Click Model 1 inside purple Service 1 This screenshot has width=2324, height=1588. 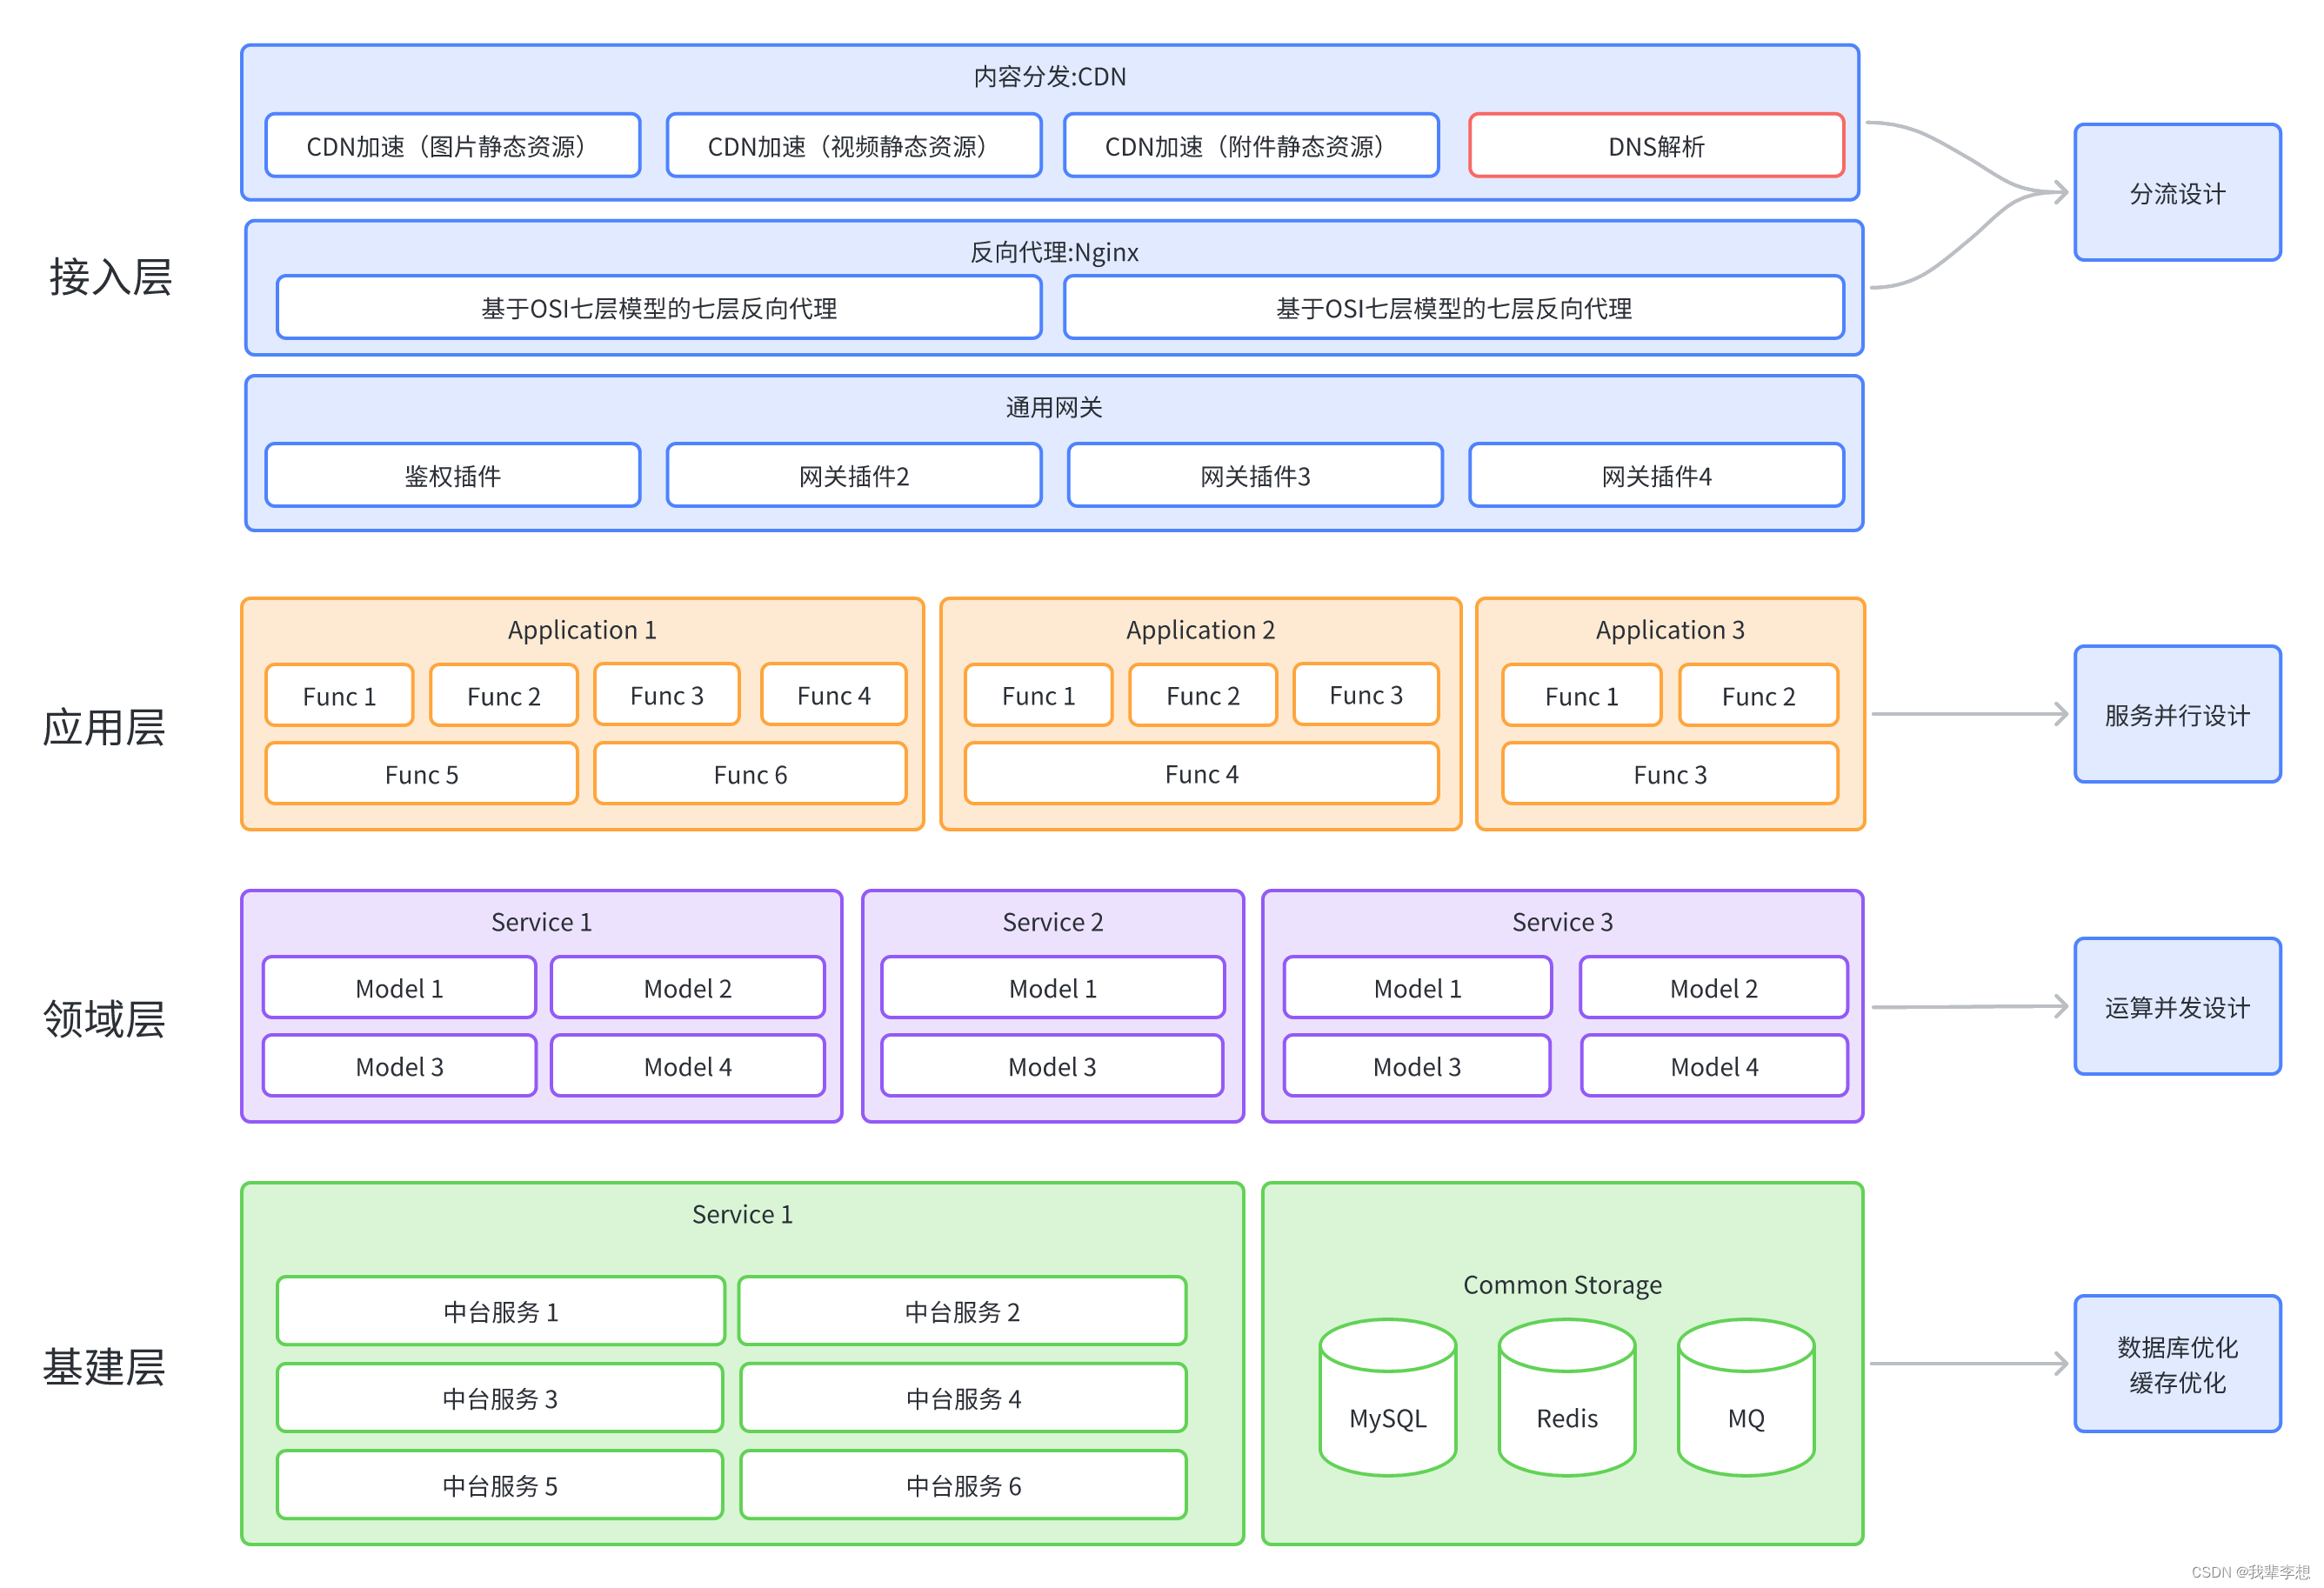click(399, 988)
